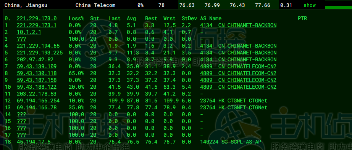
Task: Select the China, Jiangsu row label
Action: tap(26, 5)
